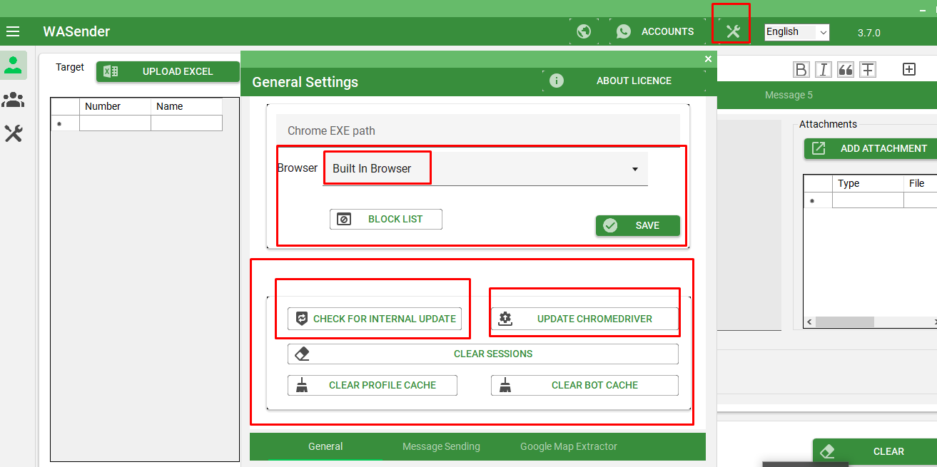
Task: Open the tools wrench icon in top bar
Action: tap(733, 31)
